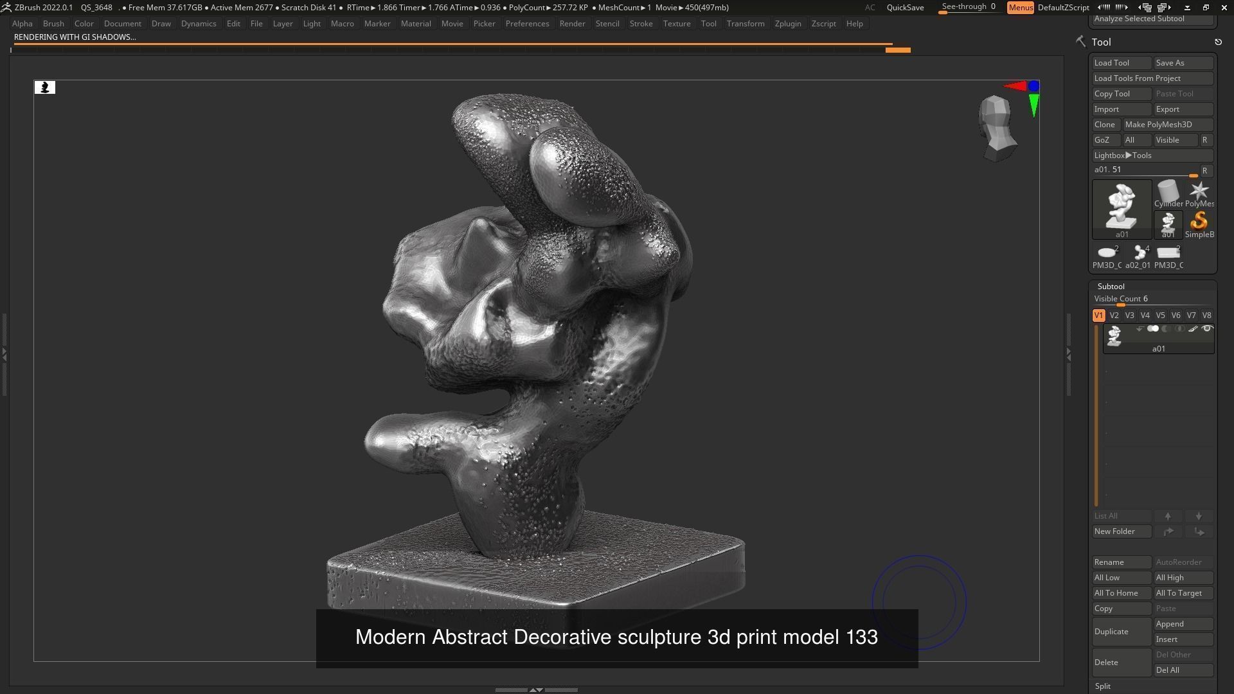Click DefaultZScript button
1234x694 pixels.
tap(1064, 8)
